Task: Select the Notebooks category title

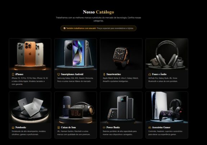Action: 21,127
